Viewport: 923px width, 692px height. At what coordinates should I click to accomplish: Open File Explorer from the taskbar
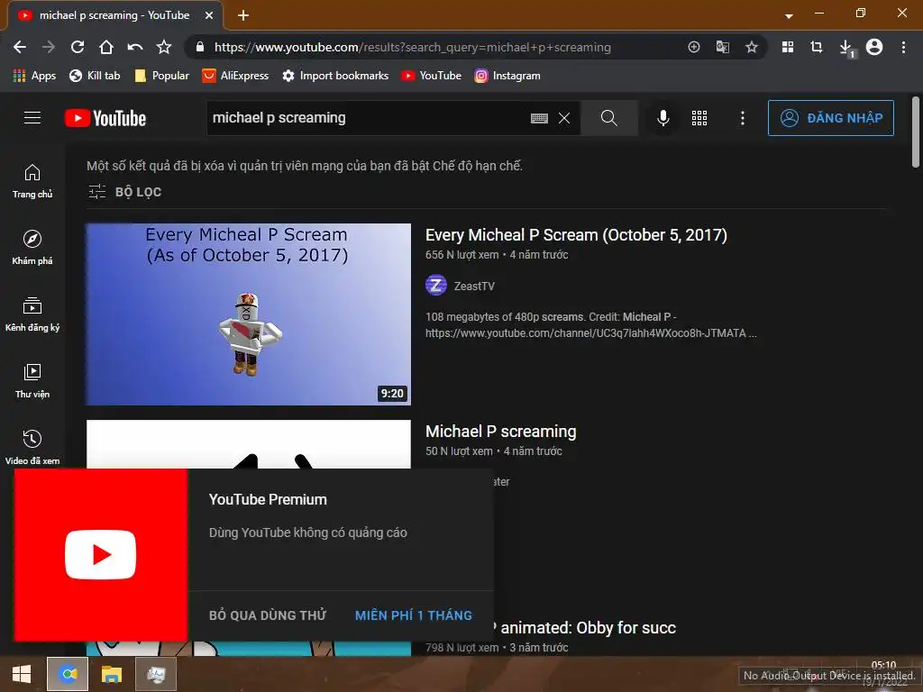coord(111,674)
